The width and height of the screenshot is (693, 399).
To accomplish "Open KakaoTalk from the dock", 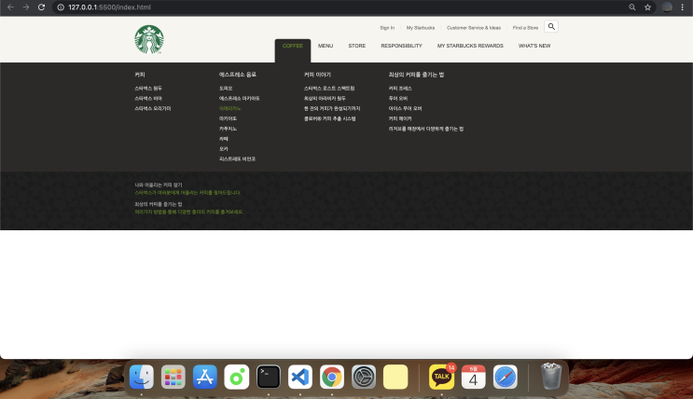I will click(x=441, y=377).
